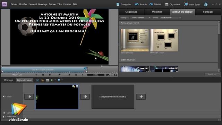The height and width of the screenshot is (125, 222).
Task: Select the black clip in the scene line
Action: click(57, 97)
